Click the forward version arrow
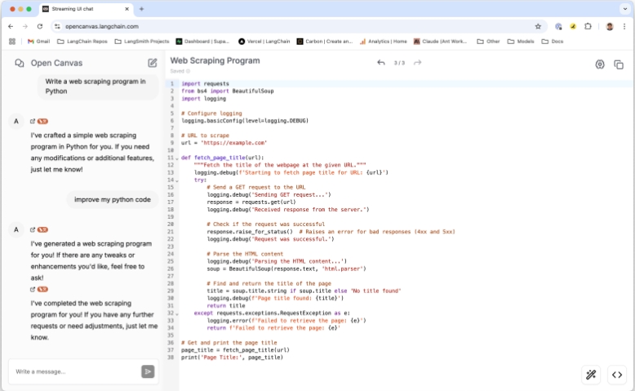The height and width of the screenshot is (391, 635). (418, 63)
